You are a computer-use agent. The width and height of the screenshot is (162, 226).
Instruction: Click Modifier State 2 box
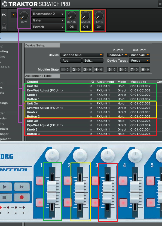pos(76,70)
